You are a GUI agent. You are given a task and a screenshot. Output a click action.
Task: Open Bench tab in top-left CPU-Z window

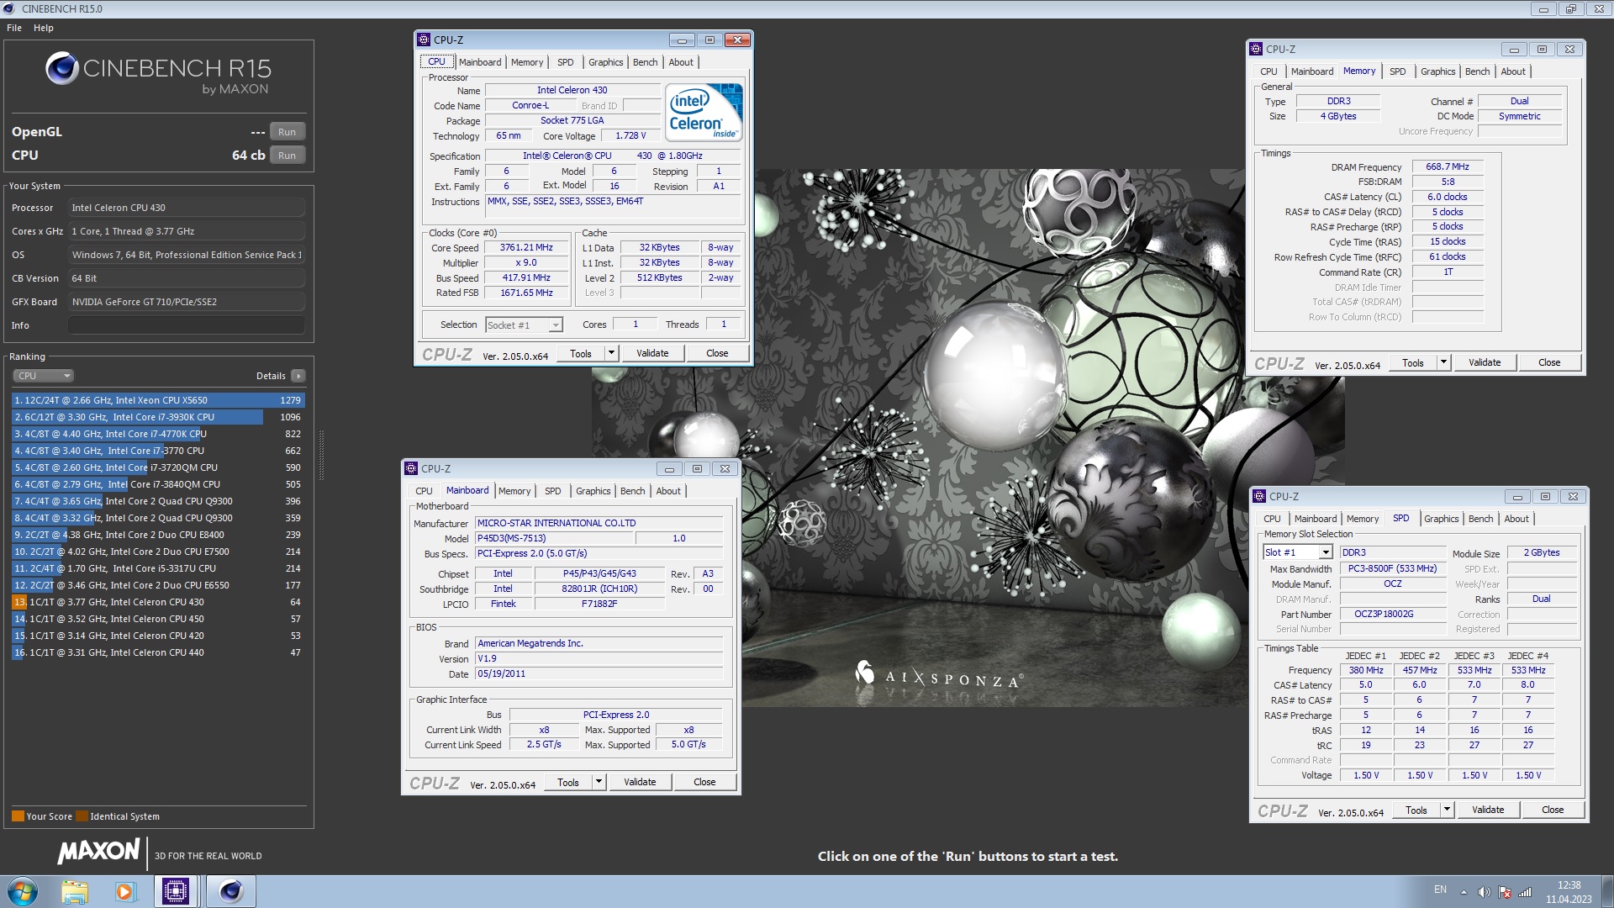[645, 62]
